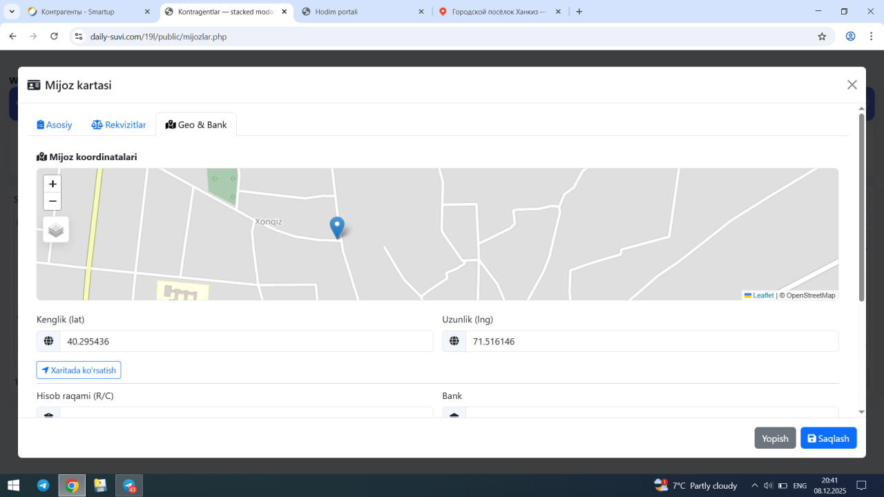Bookmark this page with the star icon

[x=822, y=37]
